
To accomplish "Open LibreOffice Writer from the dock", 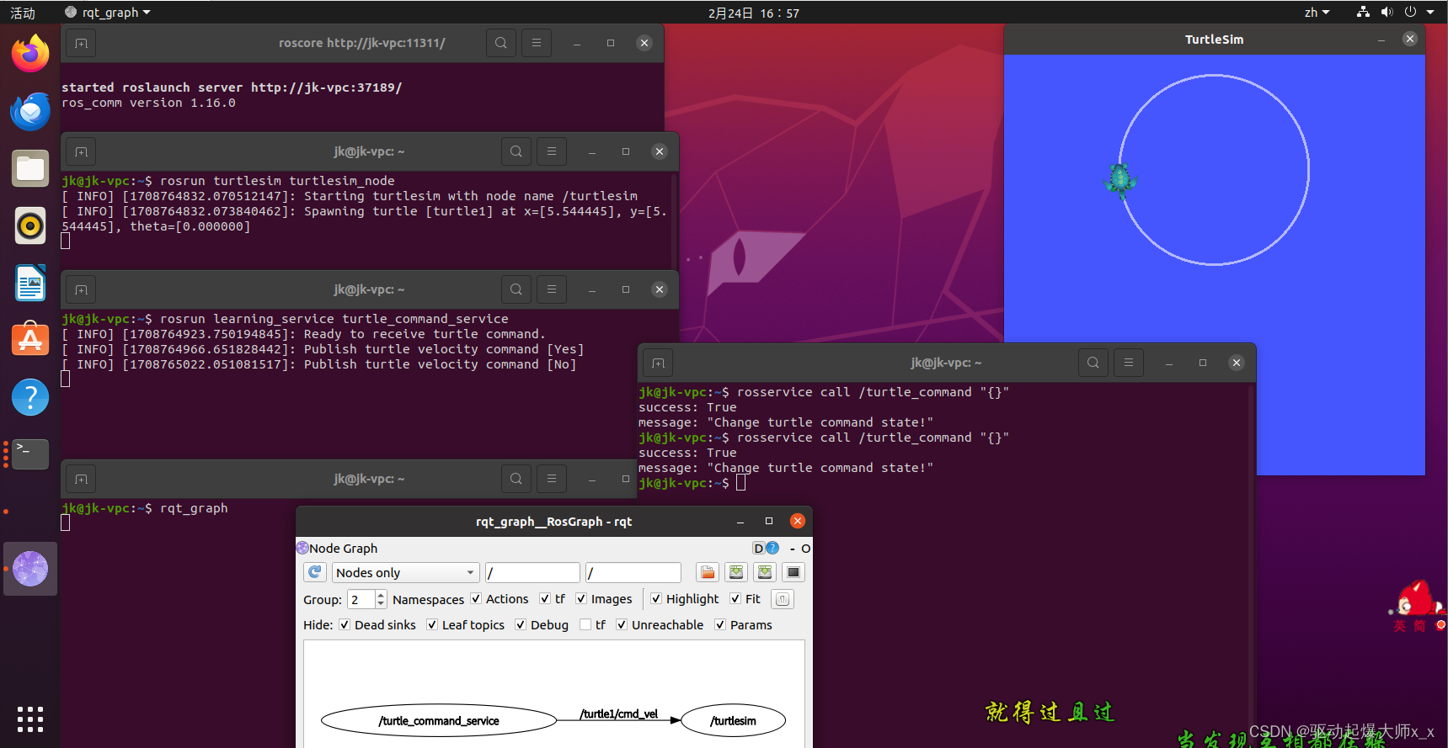I will pyautogui.click(x=30, y=283).
